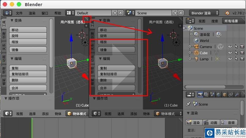Toggle Cube visibility eye in Outliner
Image resolution: width=246 pixels, height=138 pixels.
point(230,53)
